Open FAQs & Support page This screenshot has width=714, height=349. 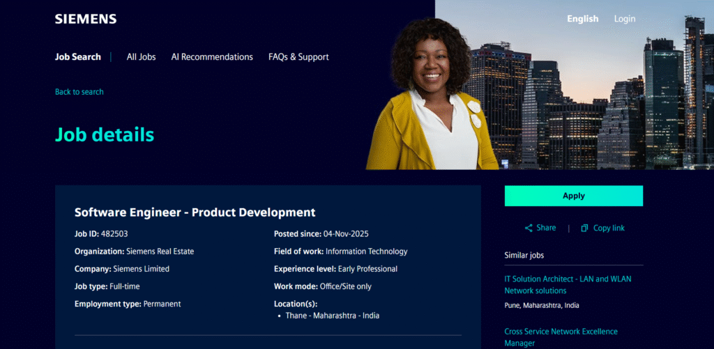click(x=298, y=57)
